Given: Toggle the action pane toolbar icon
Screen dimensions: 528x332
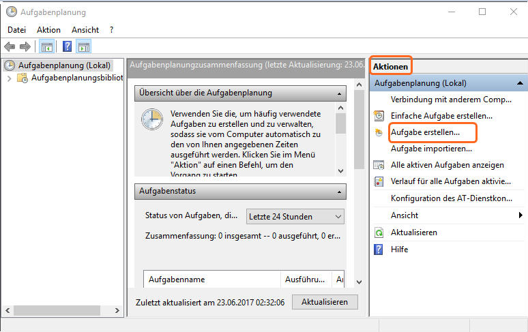Looking at the screenshot, I should 83,47.
